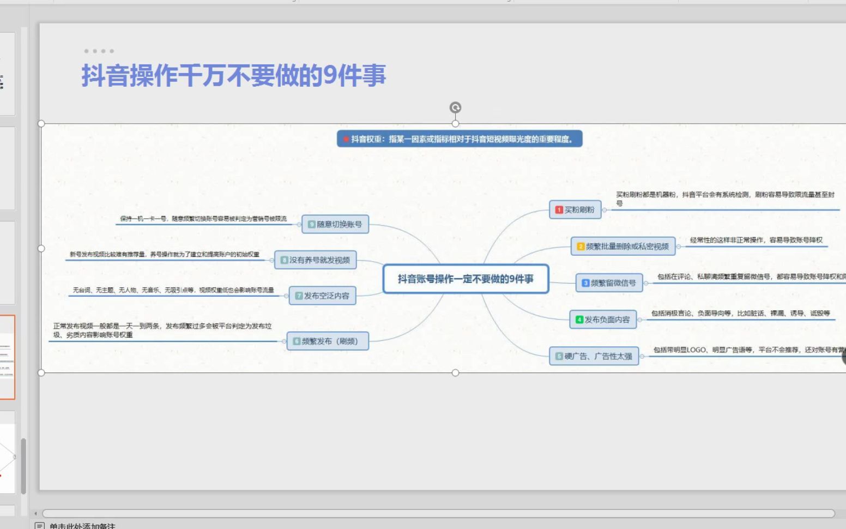
Task: Click the description starting 正常发布视频一般都是一天一到两条
Action: click(x=162, y=330)
